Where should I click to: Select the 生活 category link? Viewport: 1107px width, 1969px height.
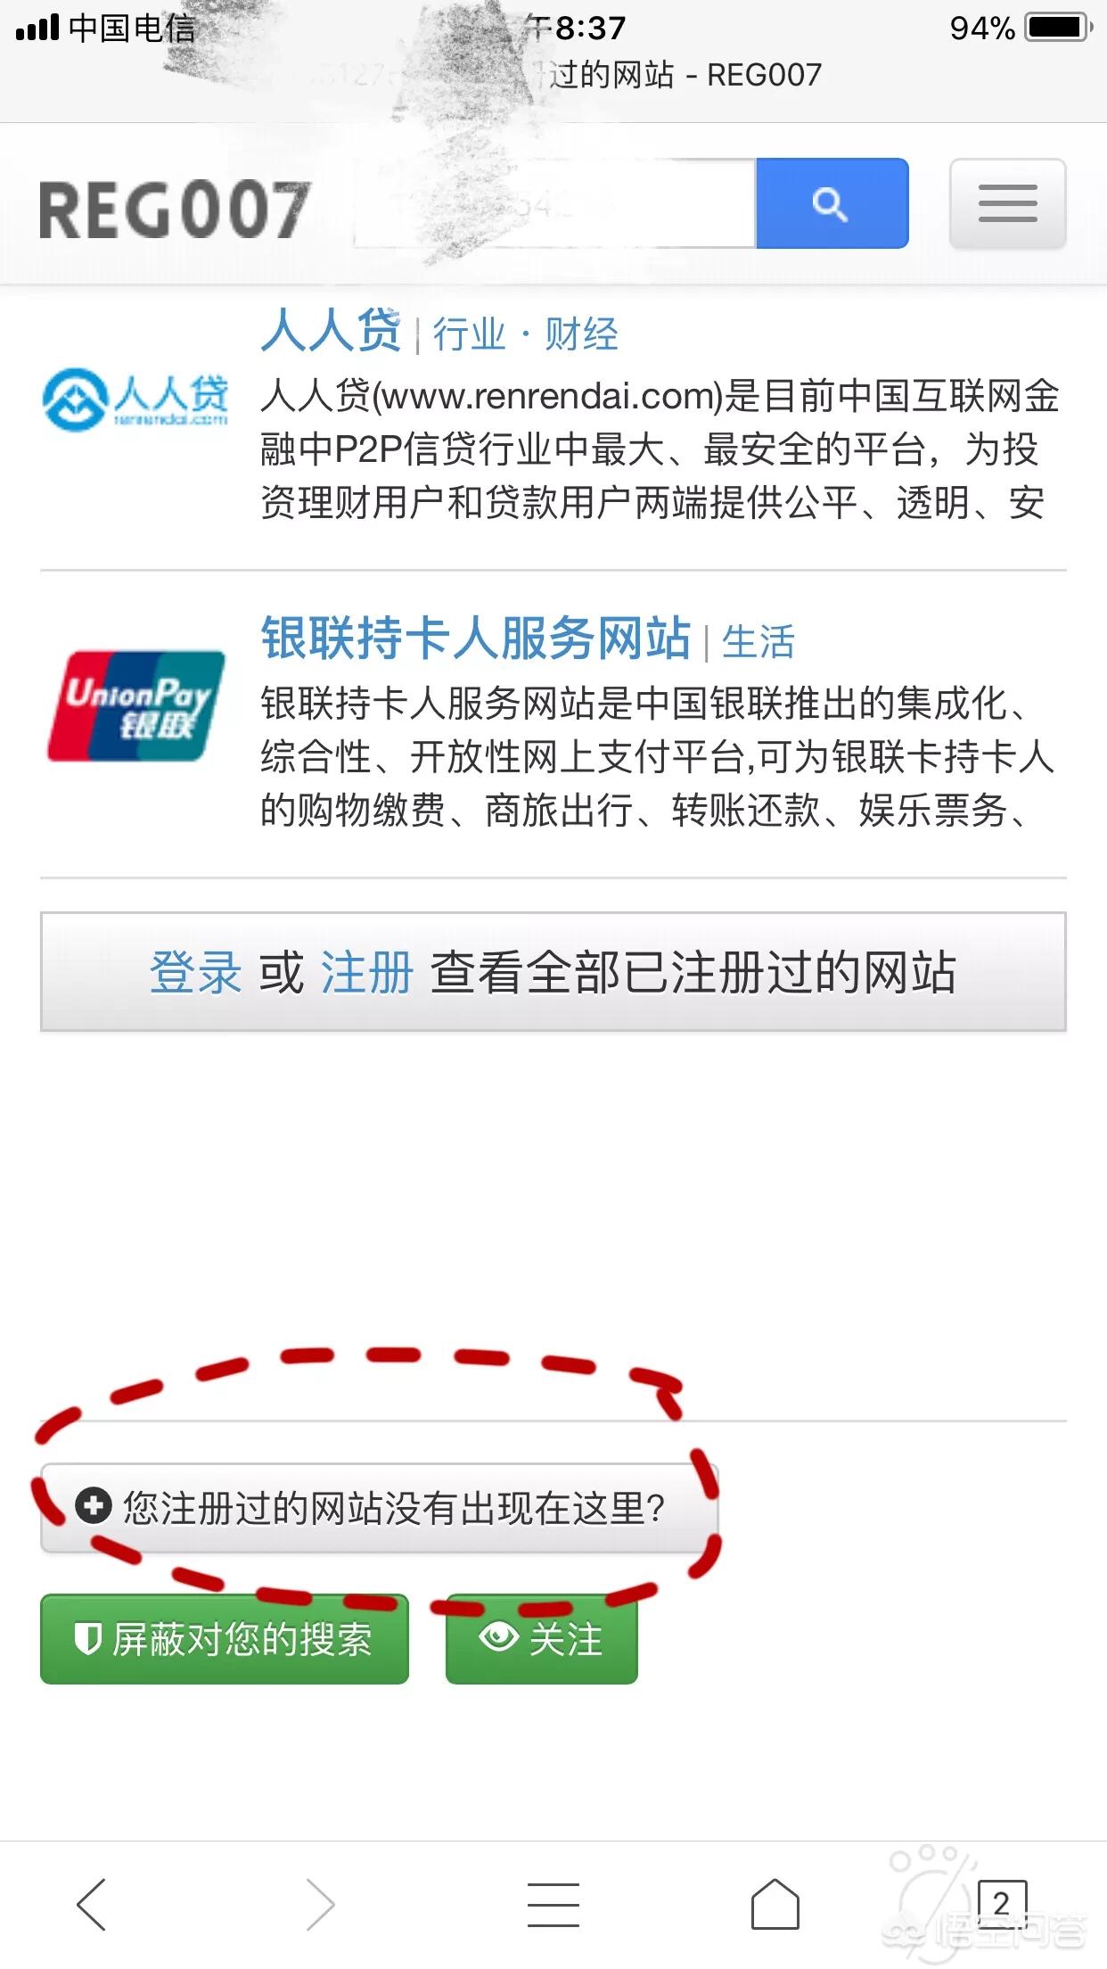click(x=758, y=642)
